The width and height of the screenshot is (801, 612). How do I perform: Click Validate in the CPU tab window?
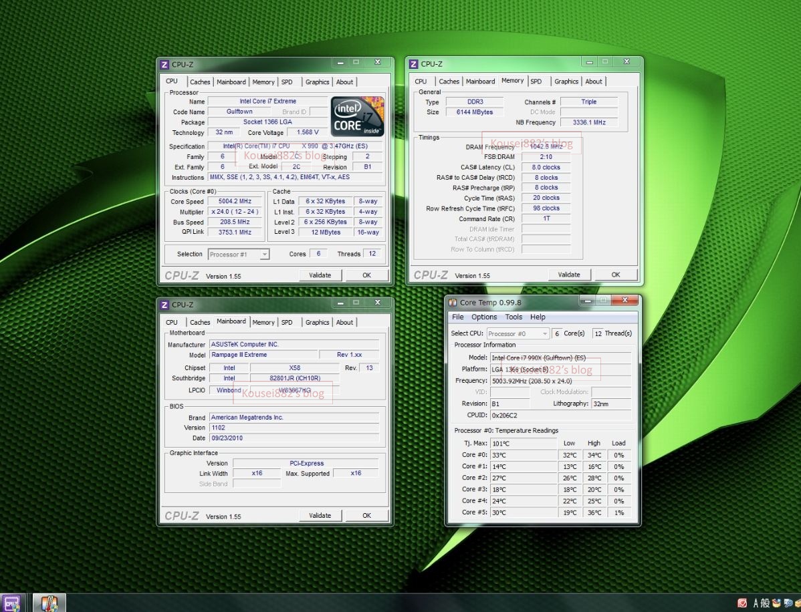(320, 275)
